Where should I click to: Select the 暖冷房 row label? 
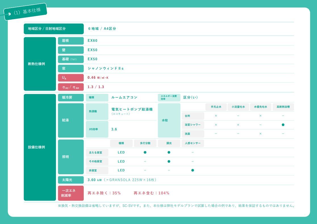71,98
